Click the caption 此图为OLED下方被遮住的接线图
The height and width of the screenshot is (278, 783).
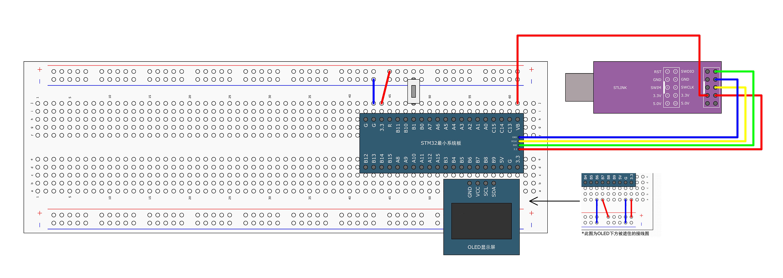pos(615,234)
